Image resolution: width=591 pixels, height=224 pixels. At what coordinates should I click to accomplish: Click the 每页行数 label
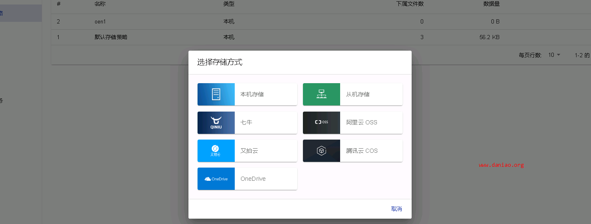pyautogui.click(x=530, y=55)
